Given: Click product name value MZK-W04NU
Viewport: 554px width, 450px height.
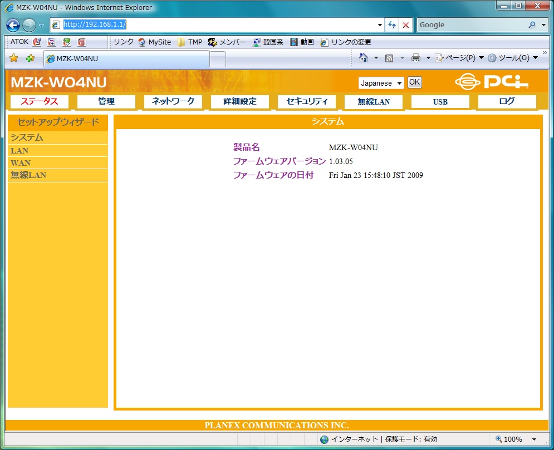Looking at the screenshot, I should pos(354,147).
